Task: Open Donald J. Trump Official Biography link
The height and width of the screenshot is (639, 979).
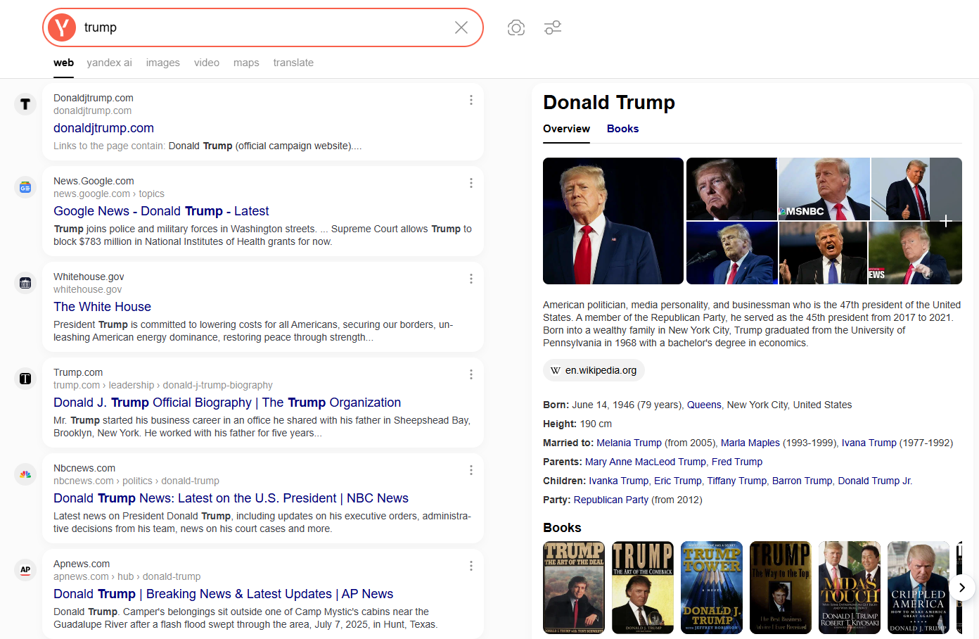Action: click(x=227, y=403)
